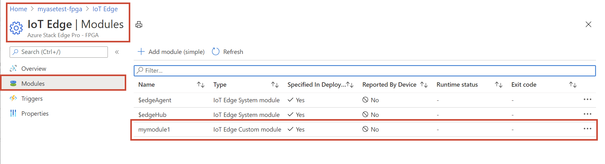Sort by Reported By Device arrows
Image resolution: width=605 pixels, height=164 pixels.
coord(424,85)
